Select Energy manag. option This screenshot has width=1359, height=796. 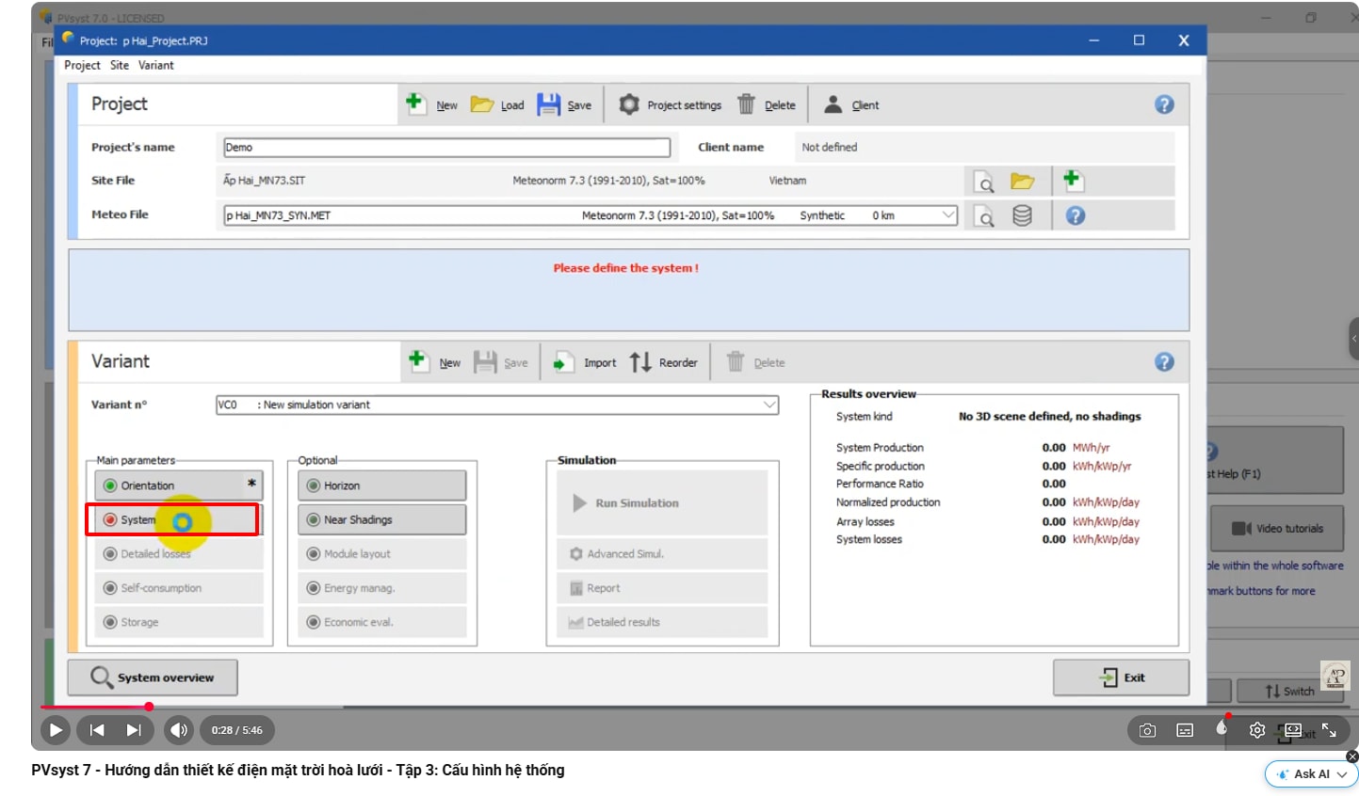(x=381, y=588)
